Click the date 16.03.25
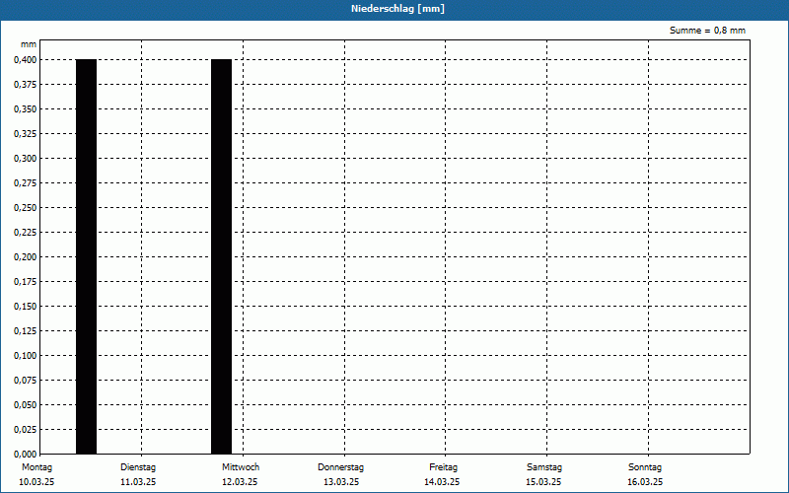Viewport: 789px width, 493px height. tap(645, 482)
